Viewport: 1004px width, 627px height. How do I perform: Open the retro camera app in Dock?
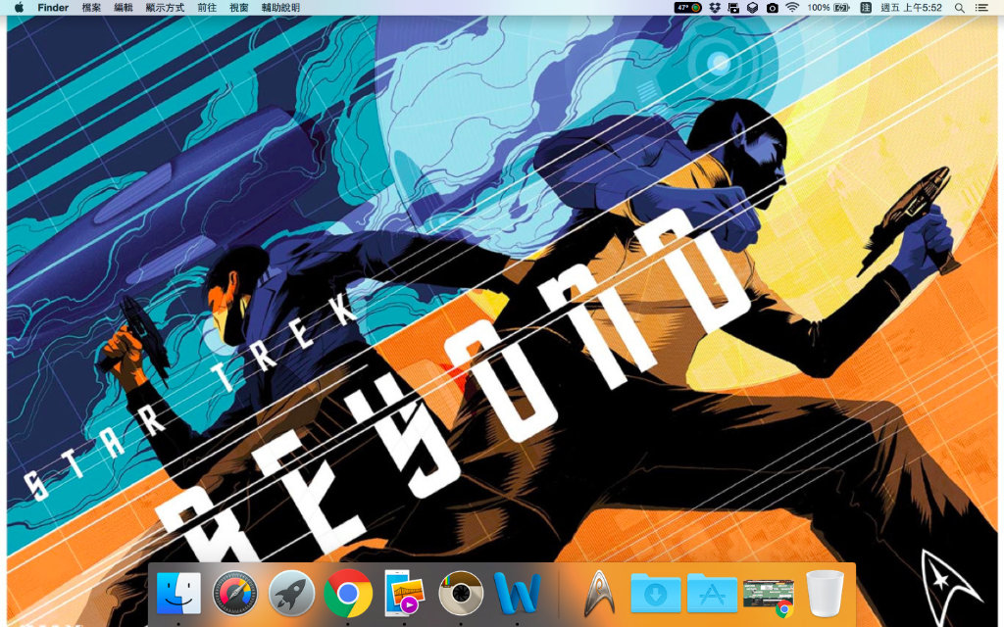[461, 593]
